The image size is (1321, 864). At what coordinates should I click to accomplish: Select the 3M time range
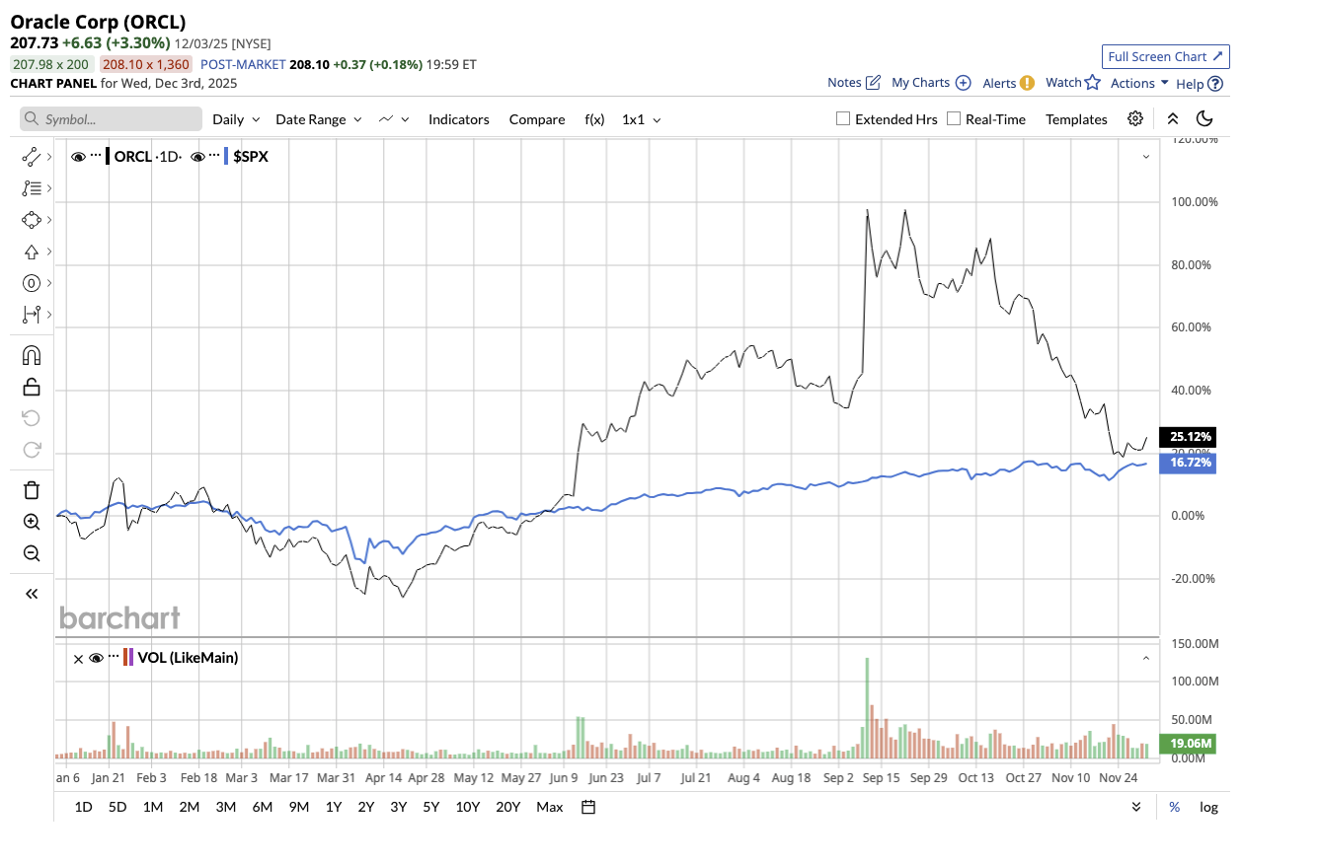(x=225, y=807)
